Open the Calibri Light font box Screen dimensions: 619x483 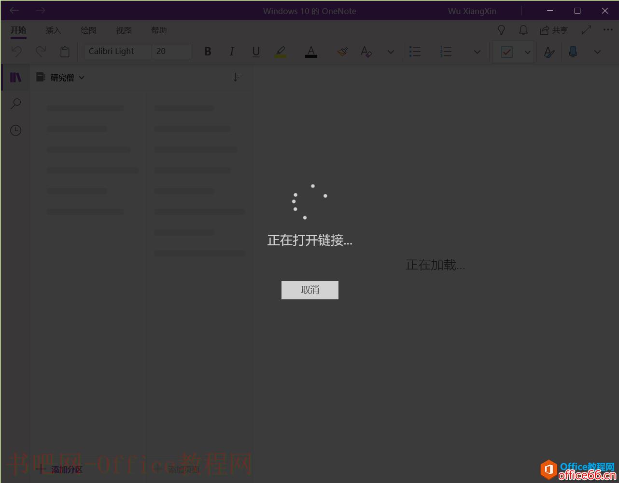(x=118, y=51)
